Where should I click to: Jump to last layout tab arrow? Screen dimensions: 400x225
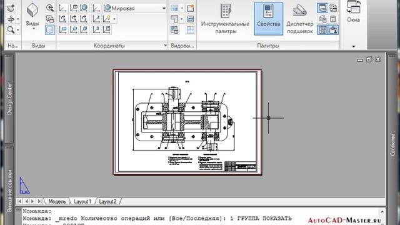pyautogui.click(x=39, y=201)
